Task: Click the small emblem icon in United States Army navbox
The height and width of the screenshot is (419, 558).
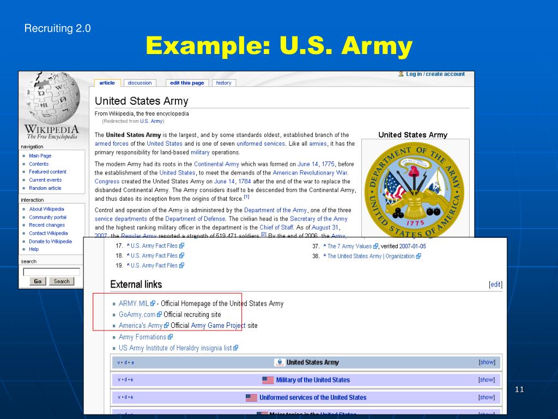Action: click(280, 362)
